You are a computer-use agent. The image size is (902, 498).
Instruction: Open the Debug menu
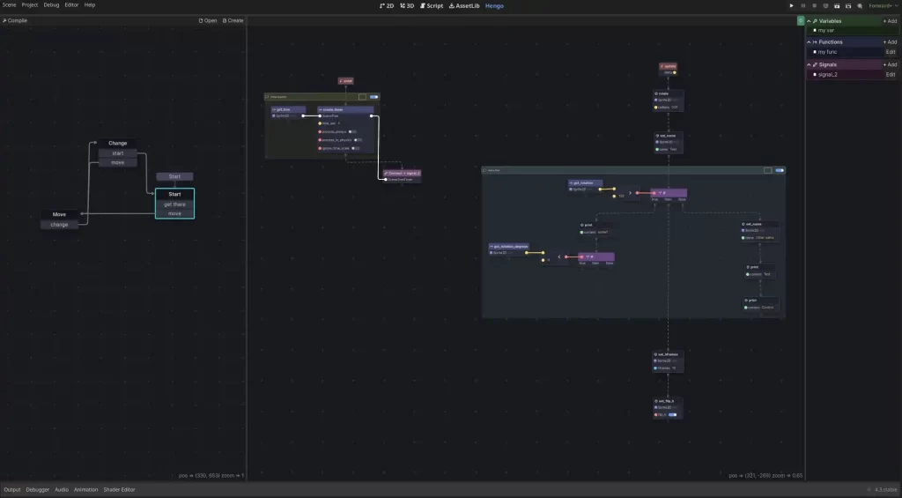click(52, 5)
